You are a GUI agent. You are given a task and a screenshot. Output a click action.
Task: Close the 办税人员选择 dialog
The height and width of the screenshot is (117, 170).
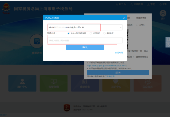point(124,18)
